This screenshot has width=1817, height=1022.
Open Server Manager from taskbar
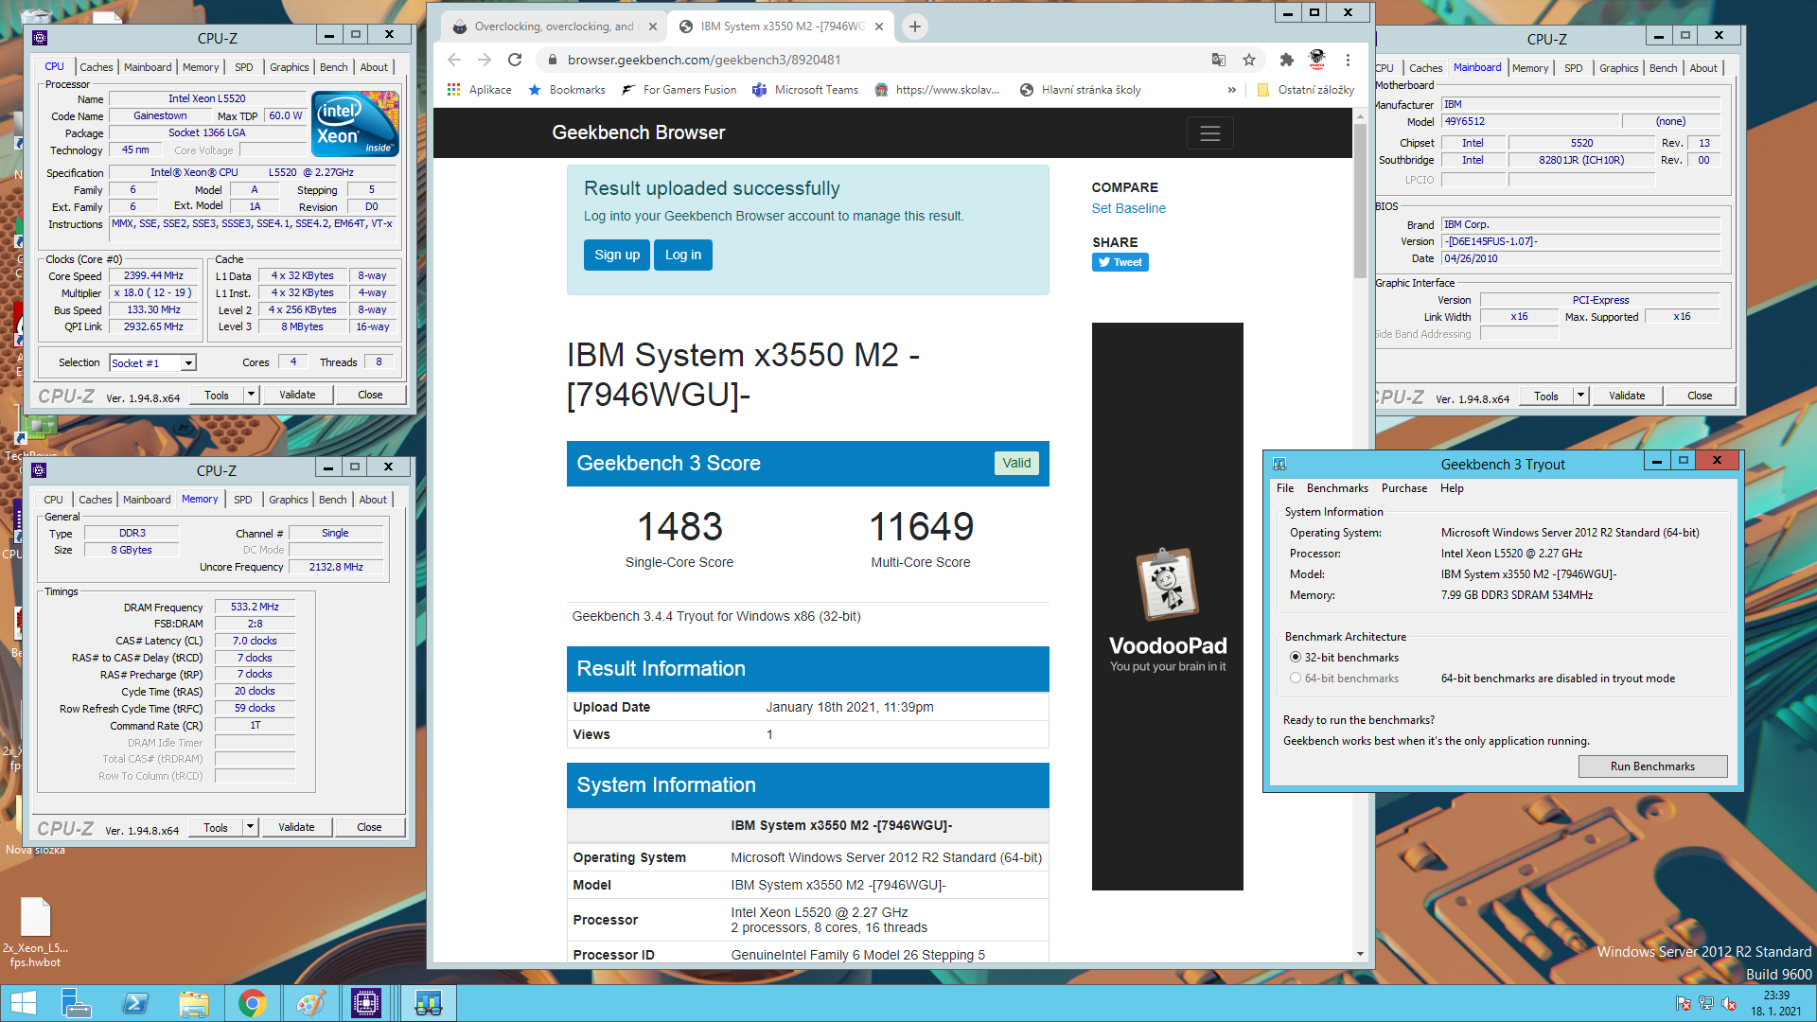click(x=76, y=1003)
